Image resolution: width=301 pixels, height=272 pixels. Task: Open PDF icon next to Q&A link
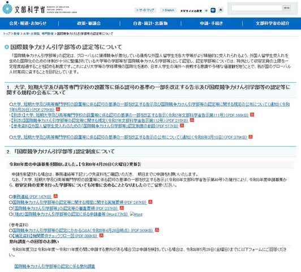(157, 230)
